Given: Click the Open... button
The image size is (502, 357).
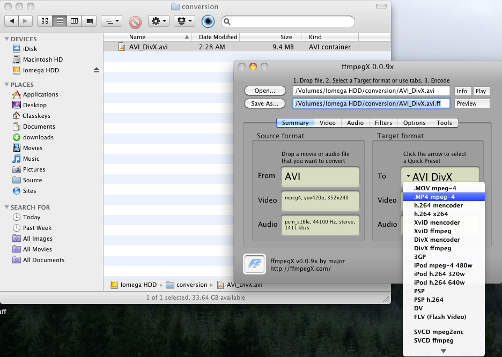Looking at the screenshot, I should pyautogui.click(x=265, y=91).
